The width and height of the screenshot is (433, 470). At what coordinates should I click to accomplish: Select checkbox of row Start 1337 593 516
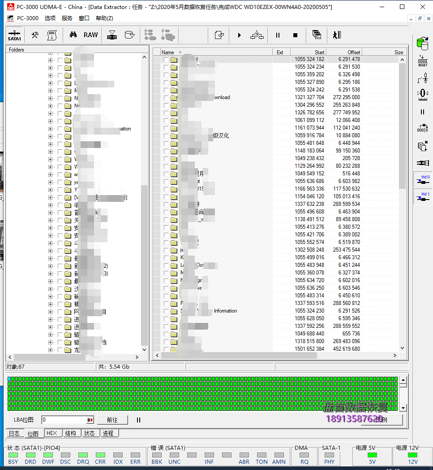166,303
